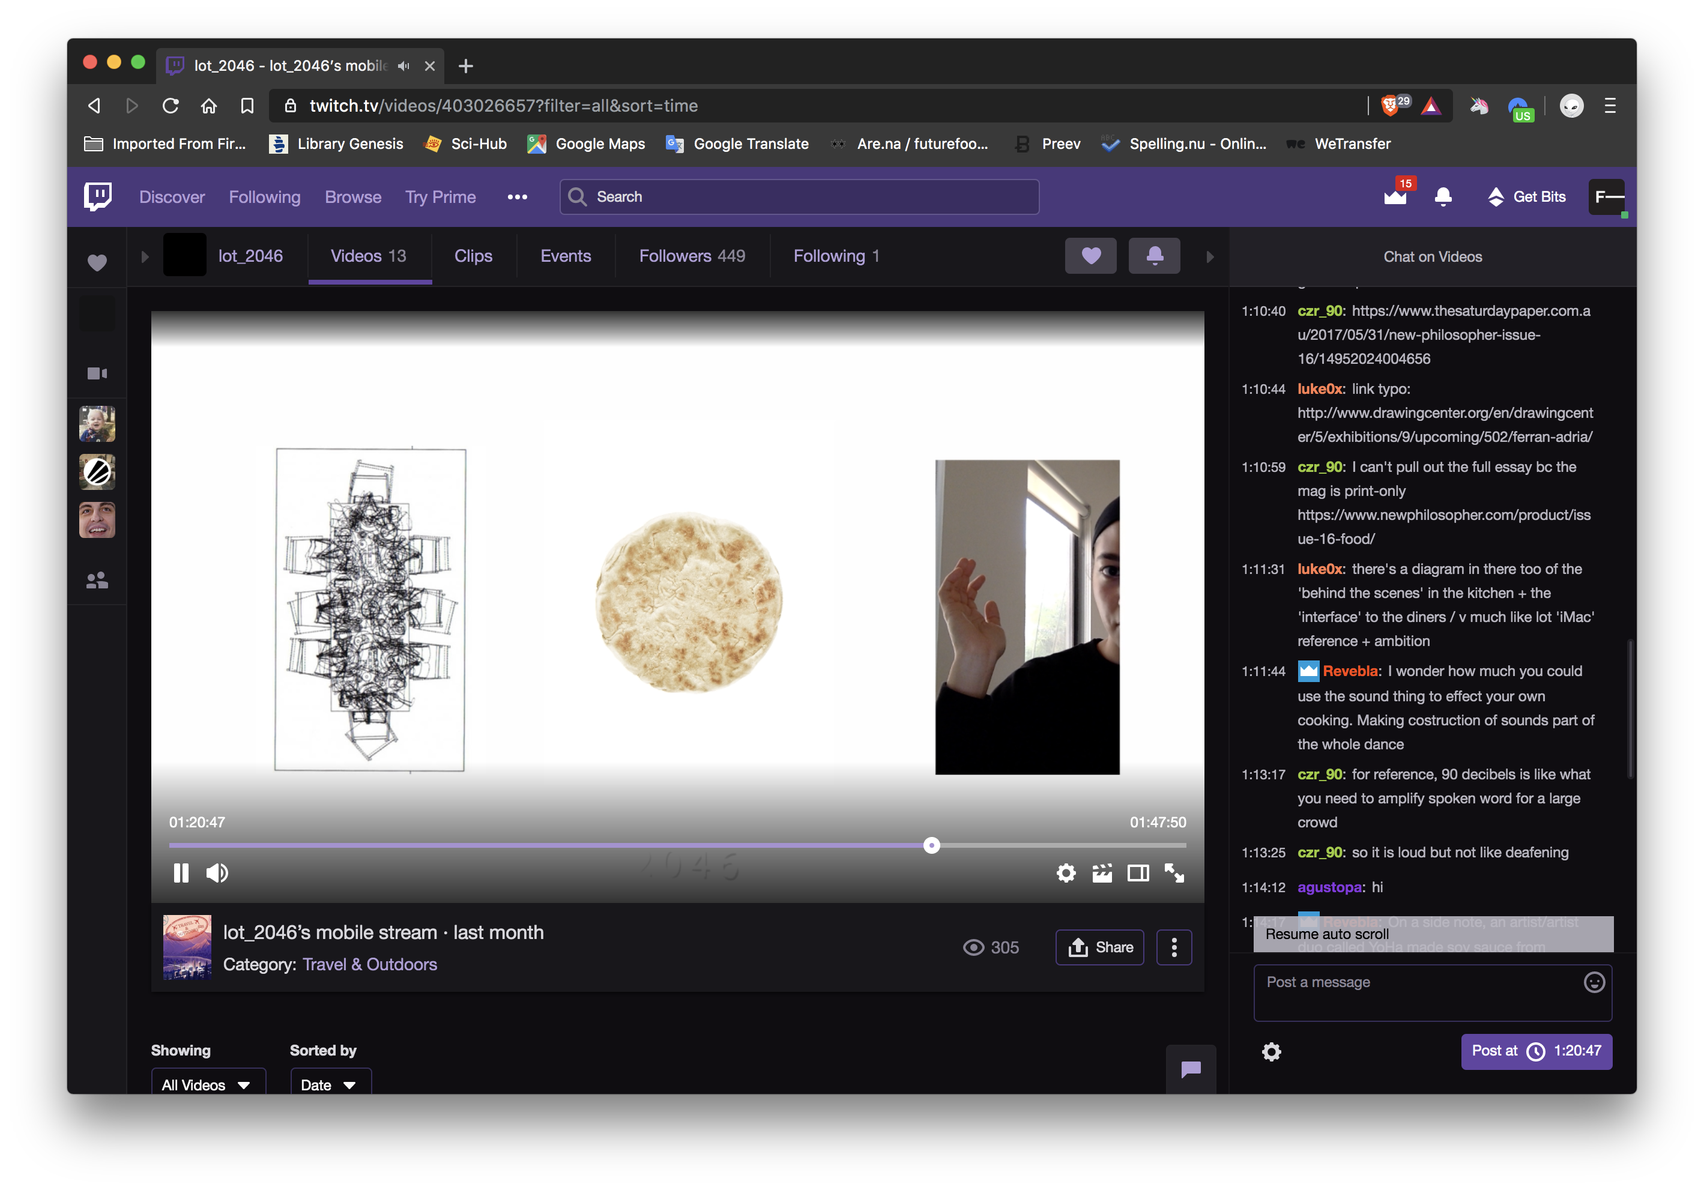Click the Share button
Image resolution: width=1704 pixels, height=1190 pixels.
pyautogui.click(x=1100, y=947)
